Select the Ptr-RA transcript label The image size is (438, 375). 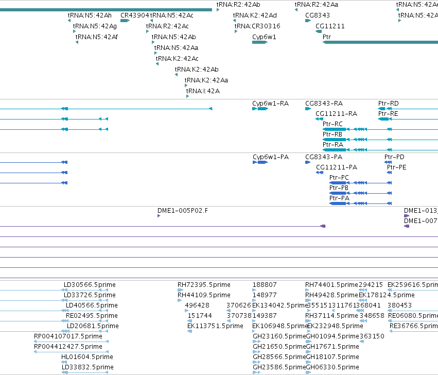333,145
